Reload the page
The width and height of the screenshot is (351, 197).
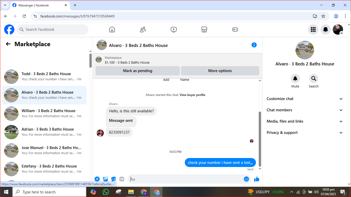(24, 16)
